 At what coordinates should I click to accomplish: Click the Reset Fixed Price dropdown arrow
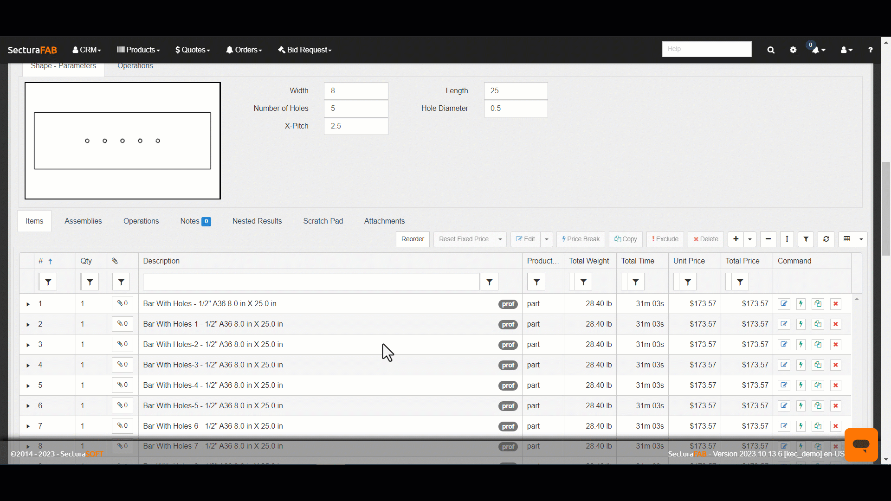[x=500, y=238]
